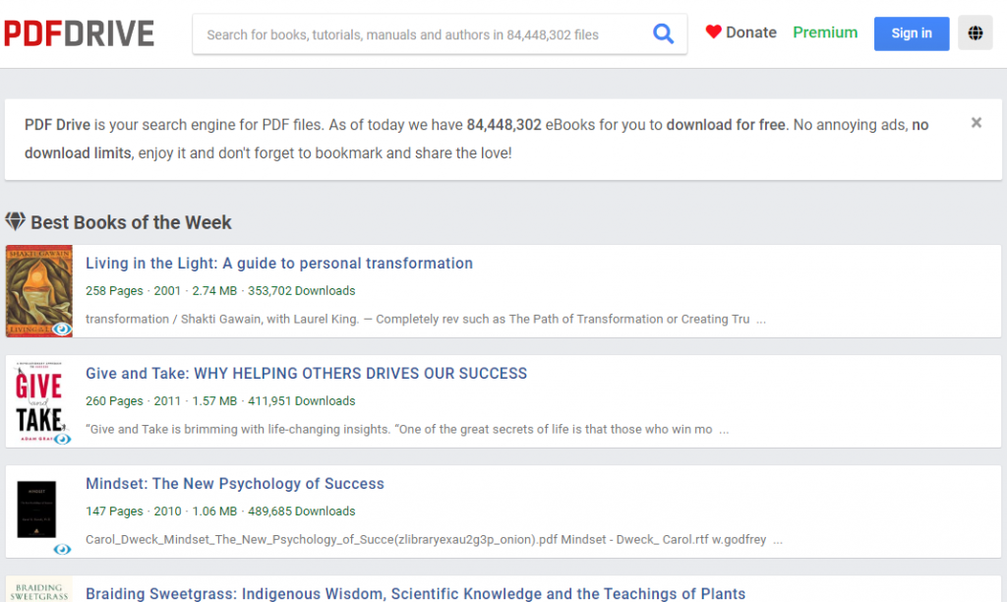Click Give and Take cover thumbnail
The image size is (1007, 602).
click(39, 401)
